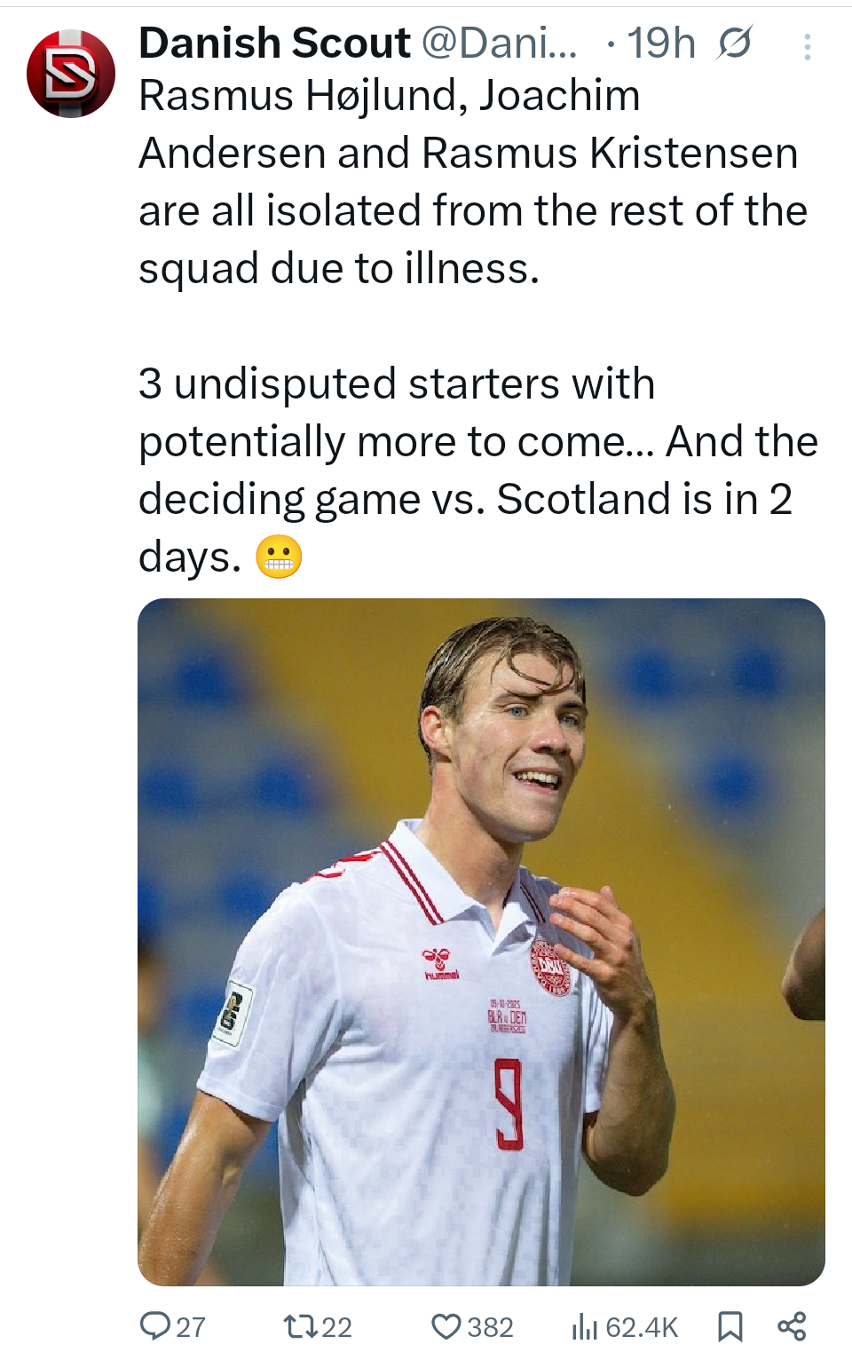This screenshot has width=852, height=1360.
Task: Share the post via share icon
Action: coord(792,1327)
